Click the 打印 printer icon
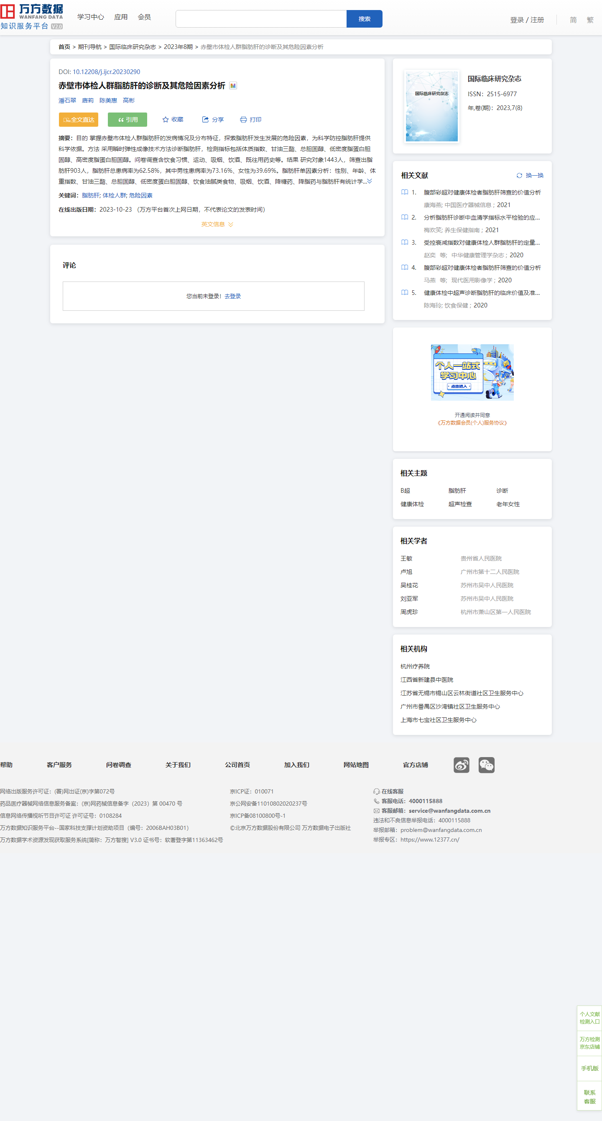The width and height of the screenshot is (602, 1121). 243,120
